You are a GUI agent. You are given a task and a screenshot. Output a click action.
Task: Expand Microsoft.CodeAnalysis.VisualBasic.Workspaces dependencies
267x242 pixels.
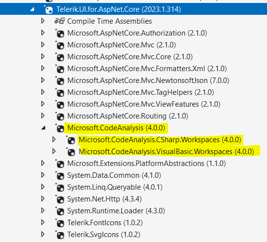coord(54,151)
